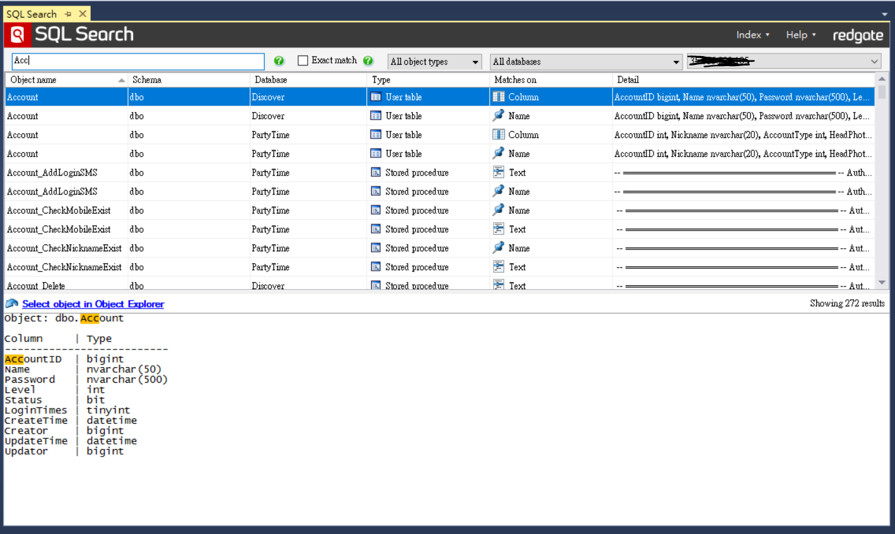895x534 pixels.
Task: Click the help icon next to Exact match
Action: tap(368, 61)
